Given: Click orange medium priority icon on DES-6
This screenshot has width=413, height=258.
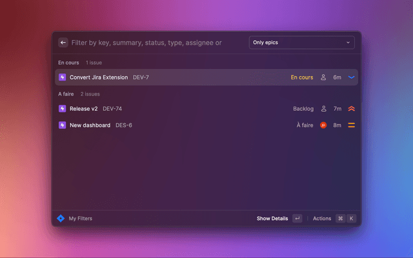Looking at the screenshot, I should coord(352,125).
